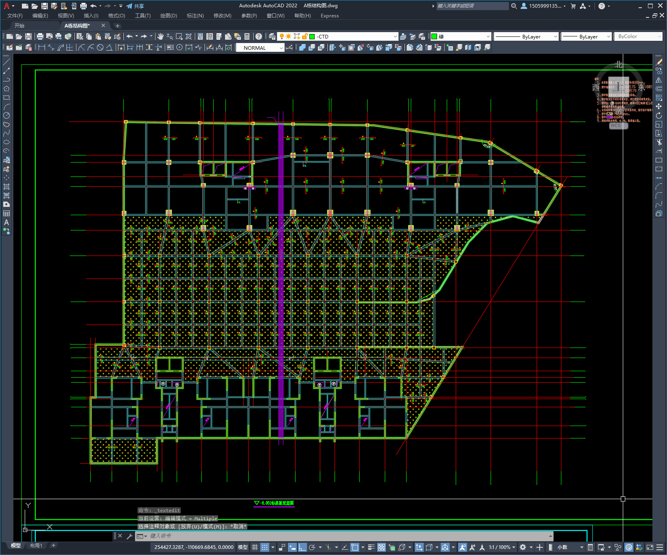667x555 pixels.
Task: Toggle Transparency display in status bar
Action: click(x=382, y=547)
